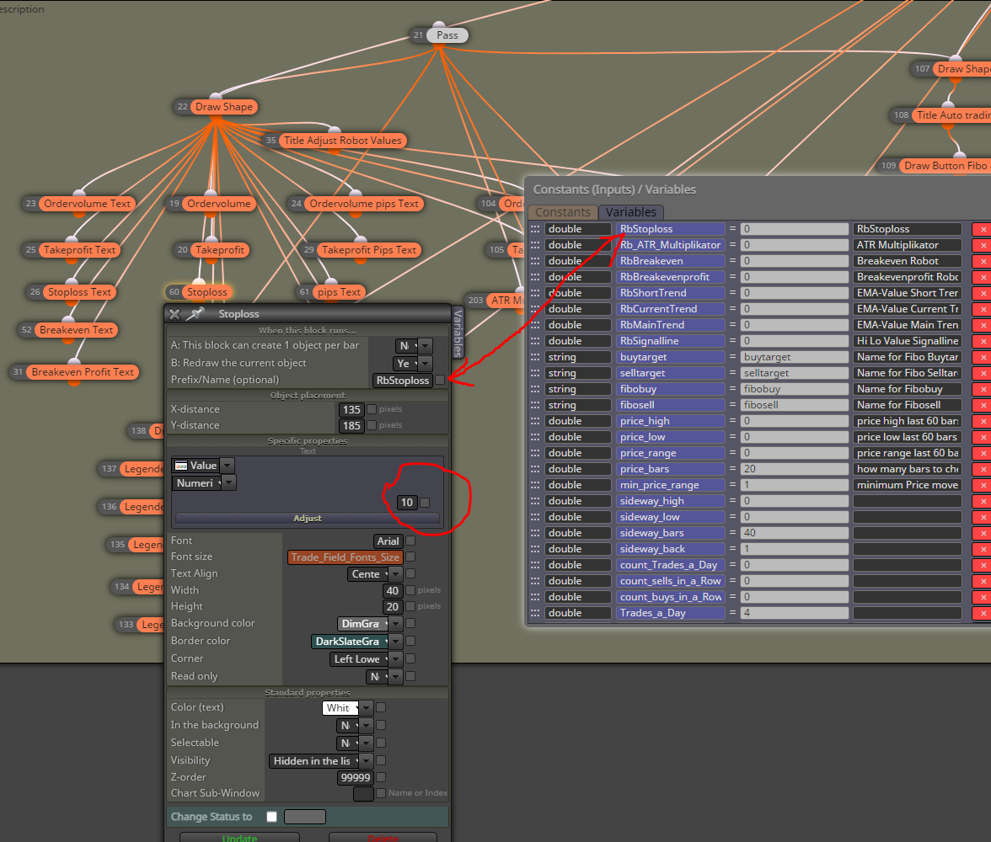Enable the checkbox next to Font Arial
The width and height of the screenshot is (991, 842).
[x=411, y=541]
